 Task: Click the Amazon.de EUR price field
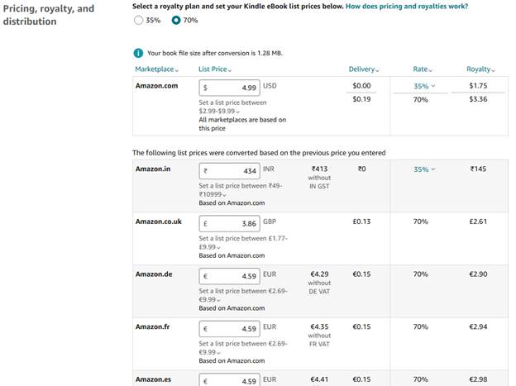coord(229,275)
